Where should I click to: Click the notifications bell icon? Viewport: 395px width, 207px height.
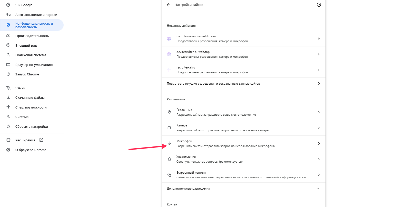pyautogui.click(x=169, y=159)
